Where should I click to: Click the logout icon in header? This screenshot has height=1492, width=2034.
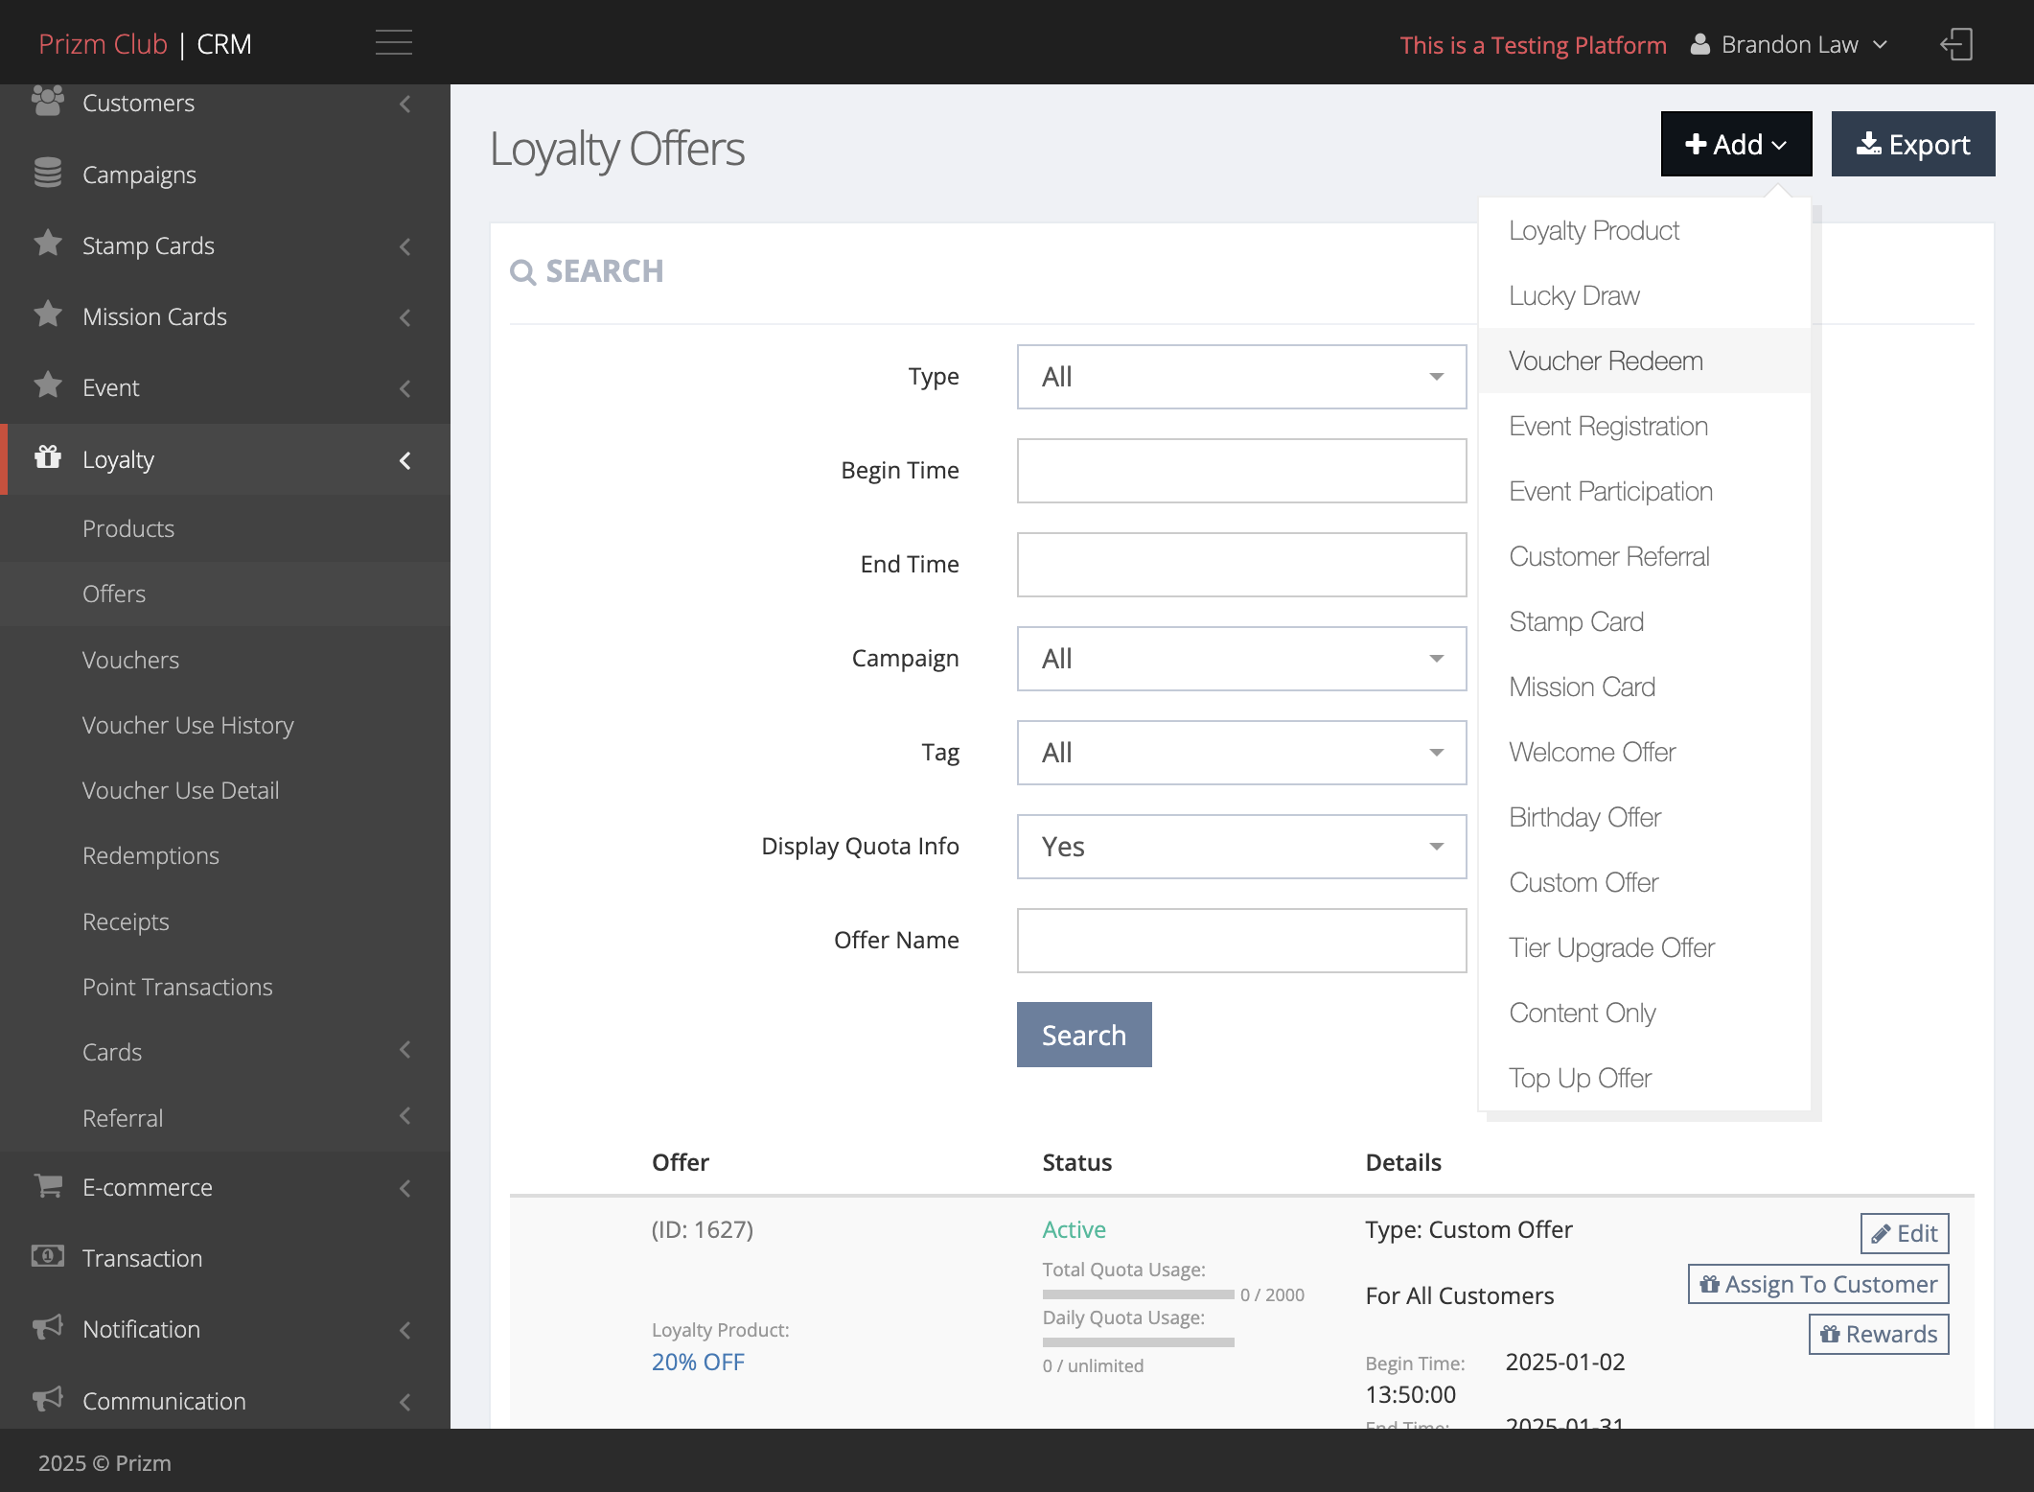[1955, 44]
